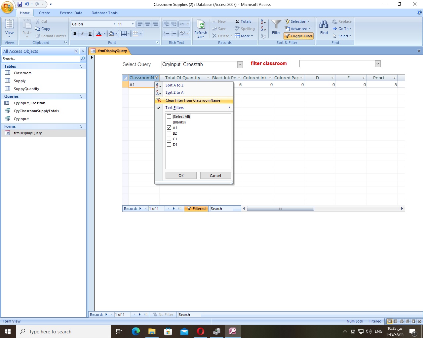
Task: Click the Sort Ascending icon in ribbon
Action: (263, 21)
